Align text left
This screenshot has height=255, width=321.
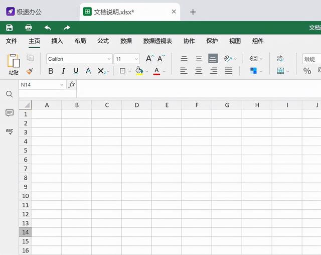coord(184,71)
